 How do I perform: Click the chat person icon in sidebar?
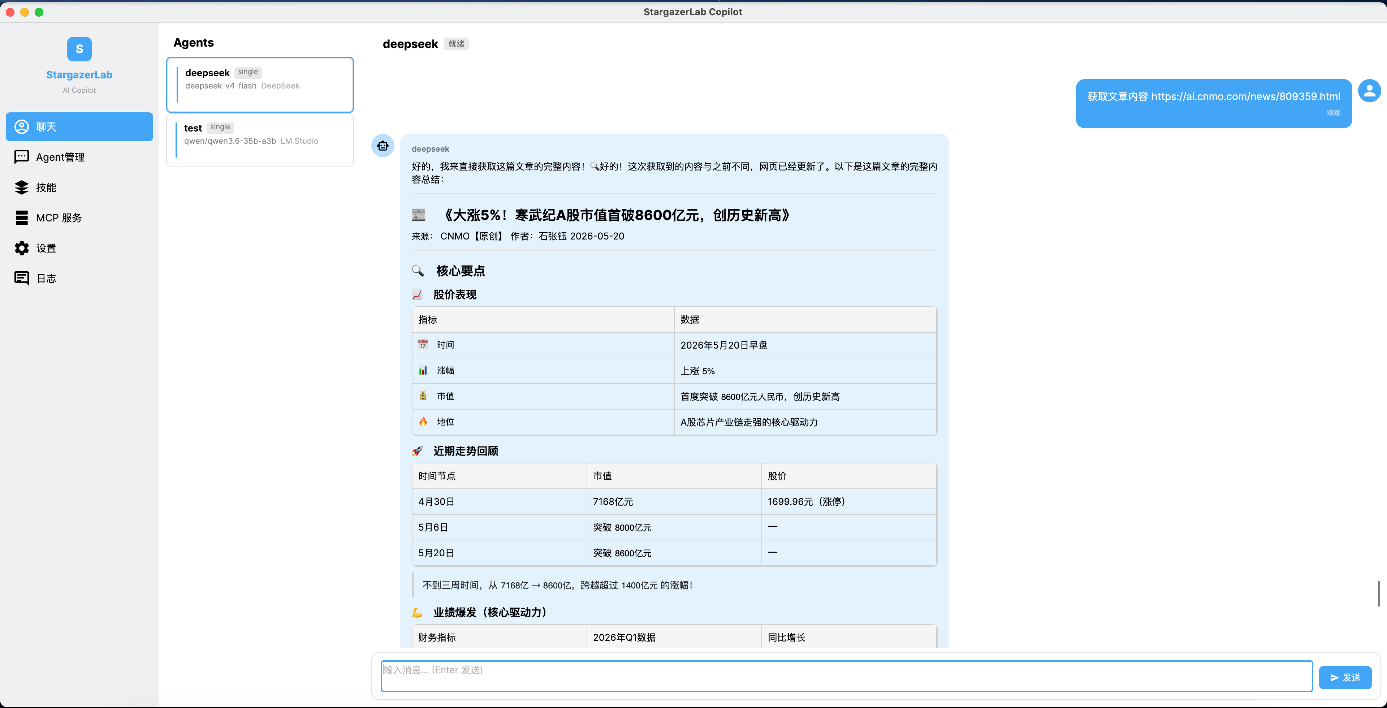(x=22, y=126)
